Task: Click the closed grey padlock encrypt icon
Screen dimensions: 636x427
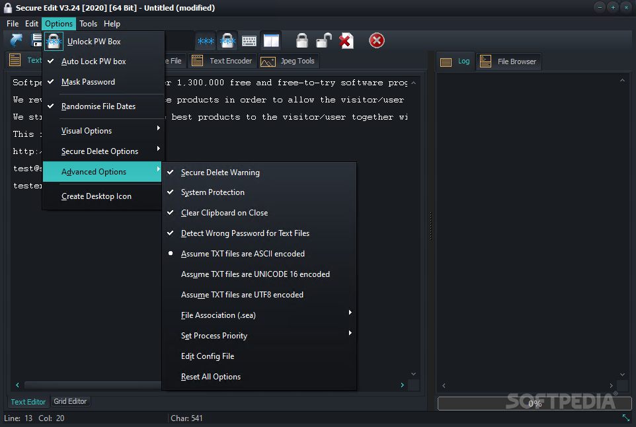Action: point(301,40)
